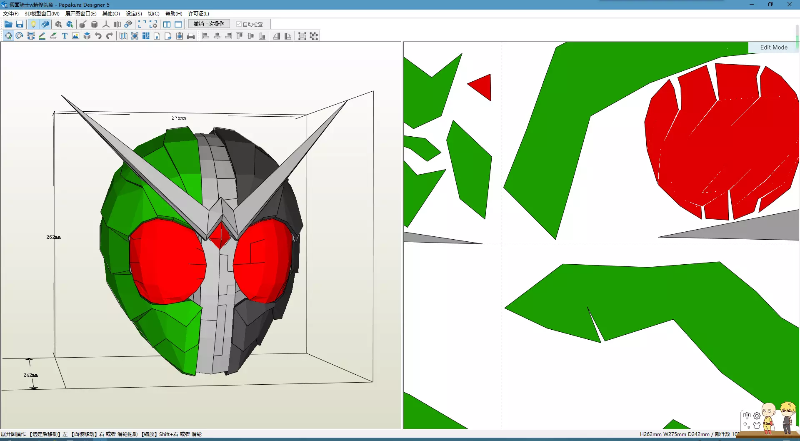Align selected parts to bottom edge
The image size is (800, 441).
click(262, 36)
